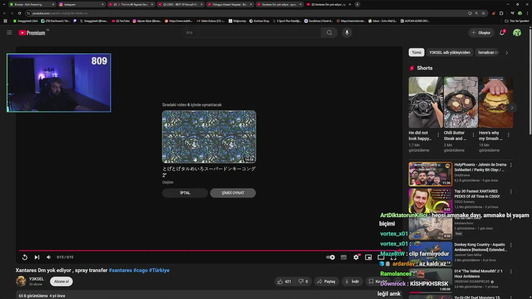Viewport: 532px width, 299px height.
Task: Bookmark this page with the star
Action: [x=483, y=13]
